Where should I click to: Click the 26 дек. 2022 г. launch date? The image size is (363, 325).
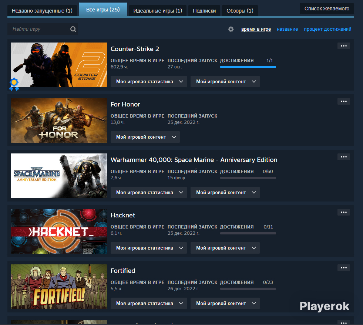coord(184,289)
